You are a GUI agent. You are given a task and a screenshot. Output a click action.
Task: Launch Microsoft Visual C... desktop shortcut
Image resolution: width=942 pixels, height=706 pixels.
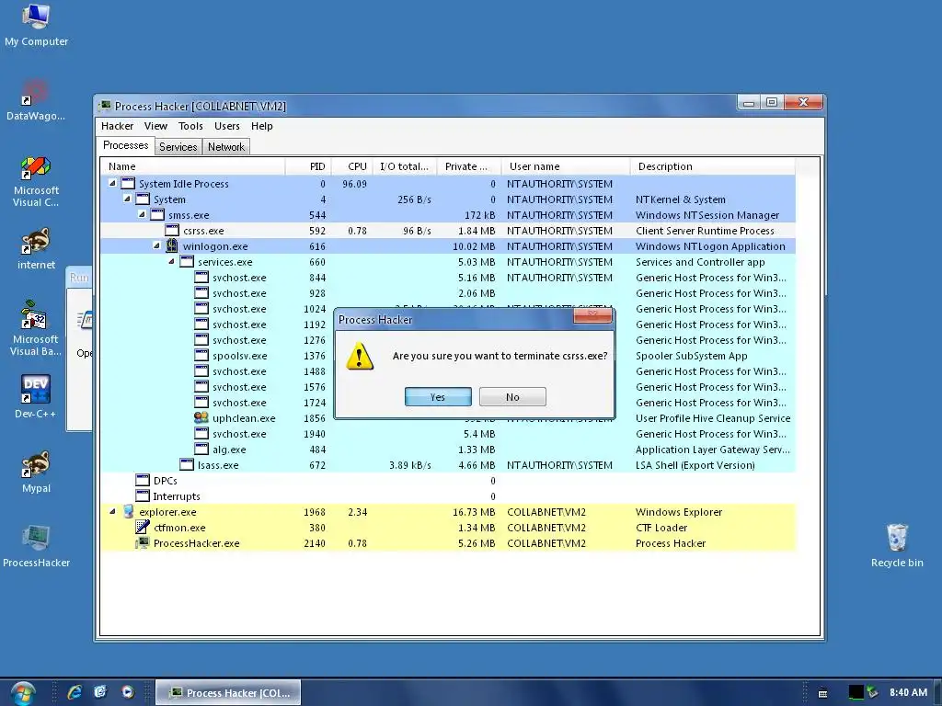(36, 181)
